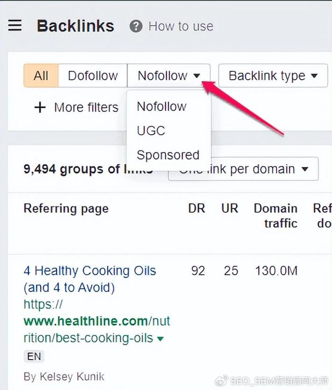Choose UGC from the dropdown list

[151, 130]
